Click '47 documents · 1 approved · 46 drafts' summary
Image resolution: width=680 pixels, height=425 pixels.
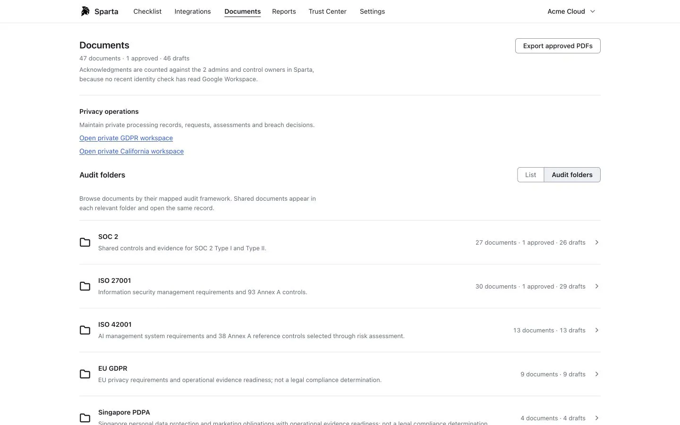pos(134,58)
